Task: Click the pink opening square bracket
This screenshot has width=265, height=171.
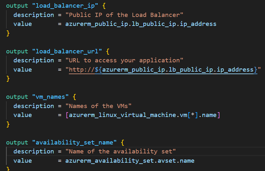Action: (67, 115)
